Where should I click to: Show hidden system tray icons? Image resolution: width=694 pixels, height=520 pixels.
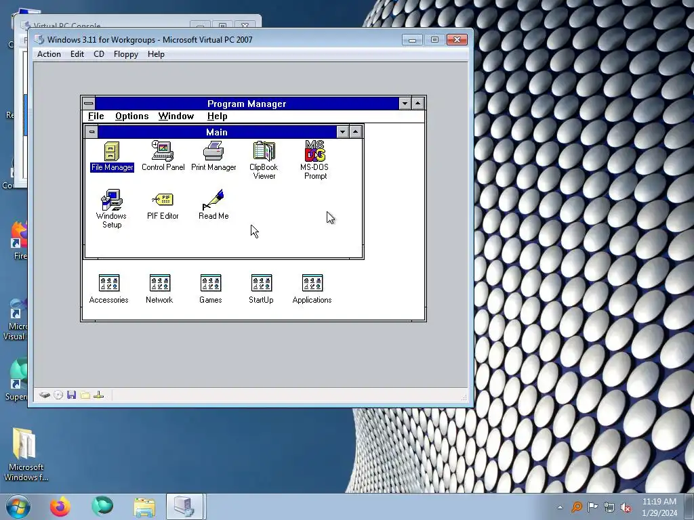560,507
